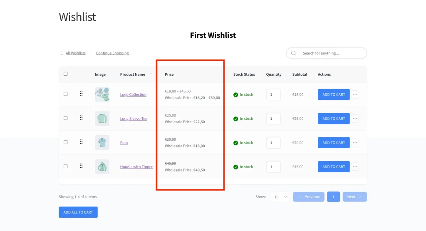Viewport: 426px width, 231px height.
Task: Click the Showing 1-4 of 4 items text
Action: coord(78,197)
